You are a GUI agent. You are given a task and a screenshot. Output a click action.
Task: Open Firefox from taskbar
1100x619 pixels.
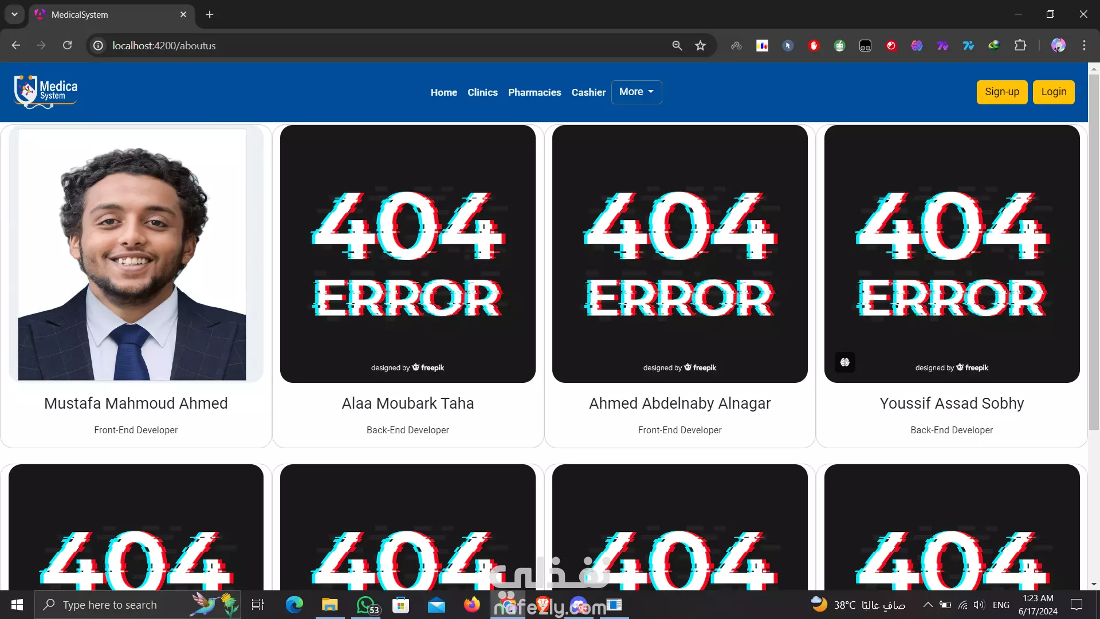click(472, 605)
